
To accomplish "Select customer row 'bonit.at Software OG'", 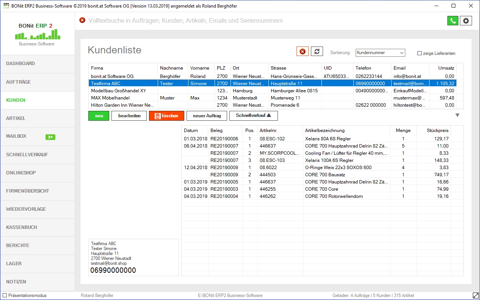I will click(x=272, y=76).
